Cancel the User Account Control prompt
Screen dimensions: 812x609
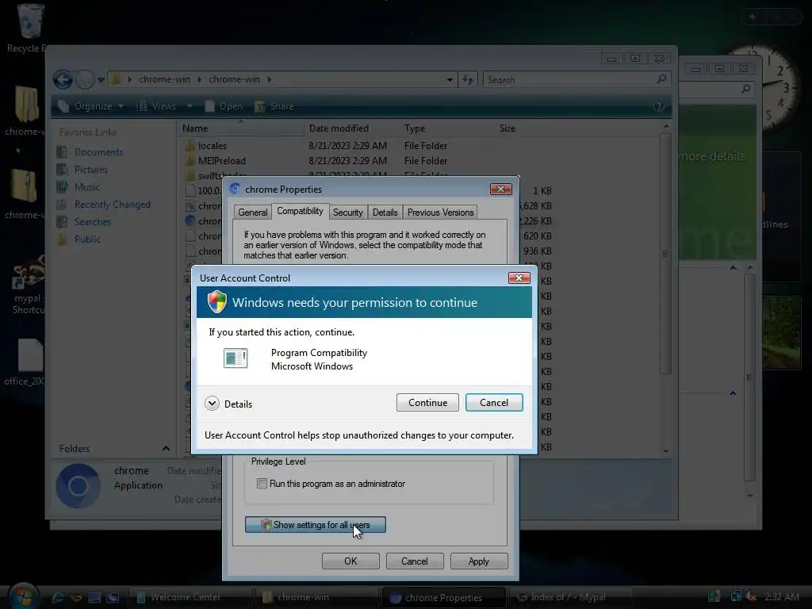[x=493, y=402]
